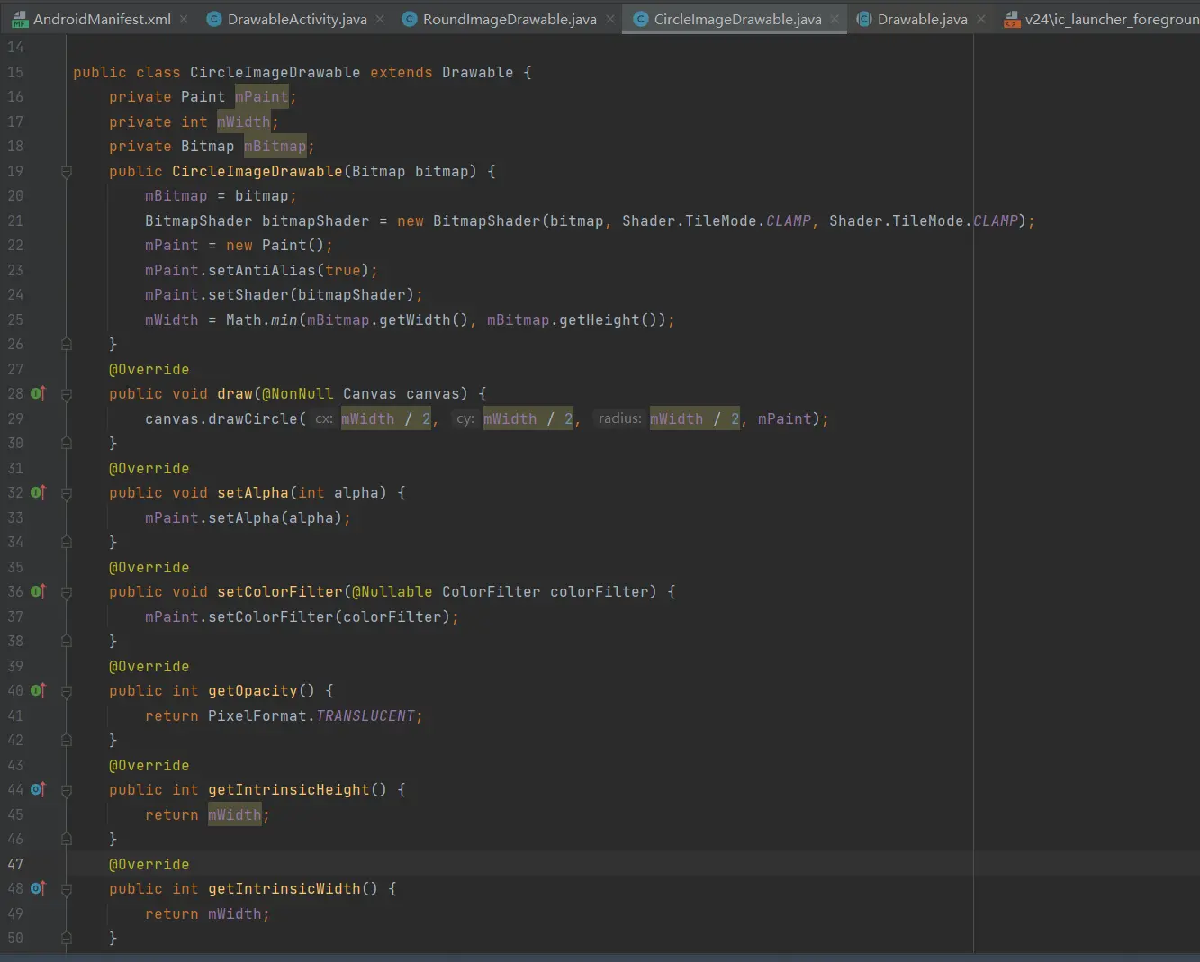Fold the setAlpha method body

(67, 493)
